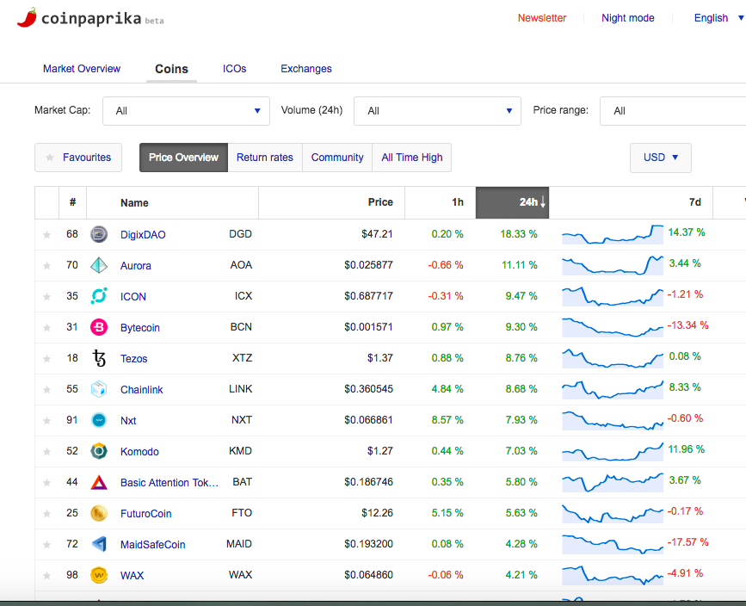Screen dimensions: 746x606
Task: Open the ICOs tab
Action: [x=235, y=69]
